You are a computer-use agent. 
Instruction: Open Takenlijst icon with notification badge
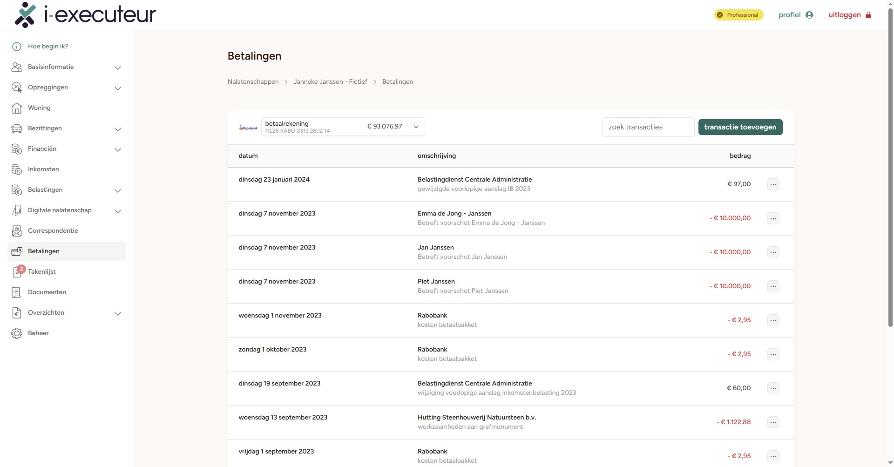(17, 272)
